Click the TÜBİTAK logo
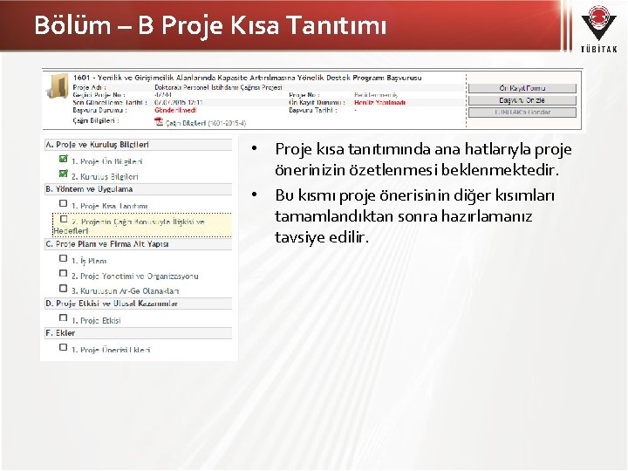628x471 pixels. pyautogui.click(x=598, y=27)
